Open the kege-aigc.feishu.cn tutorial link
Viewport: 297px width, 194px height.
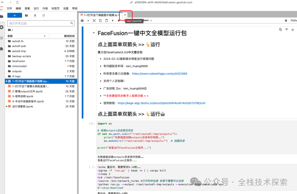pos(161,103)
